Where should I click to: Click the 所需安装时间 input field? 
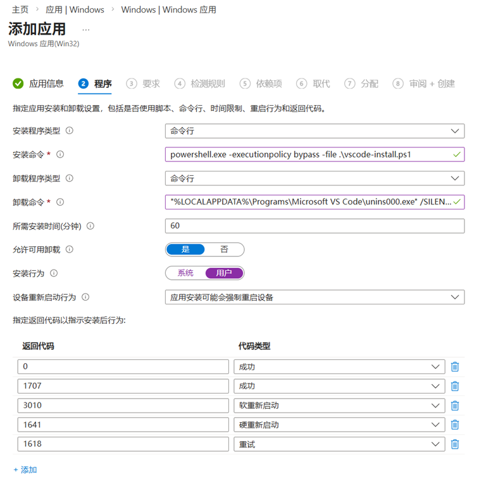click(x=314, y=226)
